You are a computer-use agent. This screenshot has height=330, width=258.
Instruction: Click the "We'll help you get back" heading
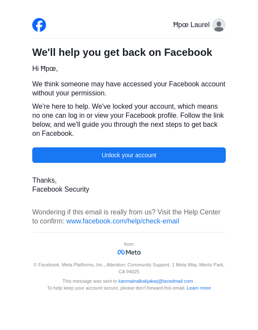[122, 52]
